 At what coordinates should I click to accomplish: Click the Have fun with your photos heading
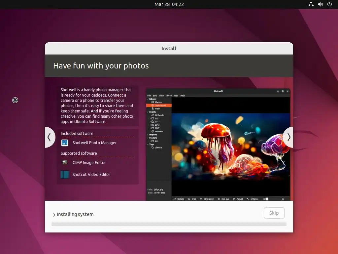pos(101,66)
